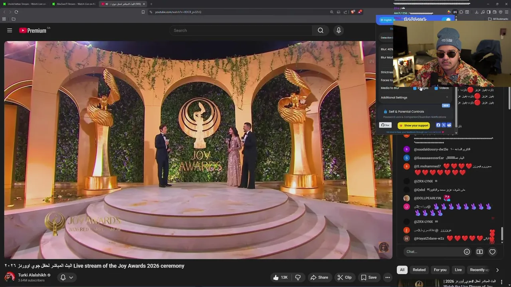Select the Related filter chip
Image resolution: width=511 pixels, height=287 pixels.
point(419,270)
